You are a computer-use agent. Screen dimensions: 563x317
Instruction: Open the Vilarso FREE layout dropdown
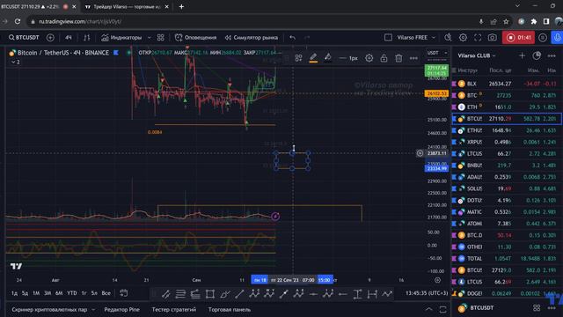416,37
